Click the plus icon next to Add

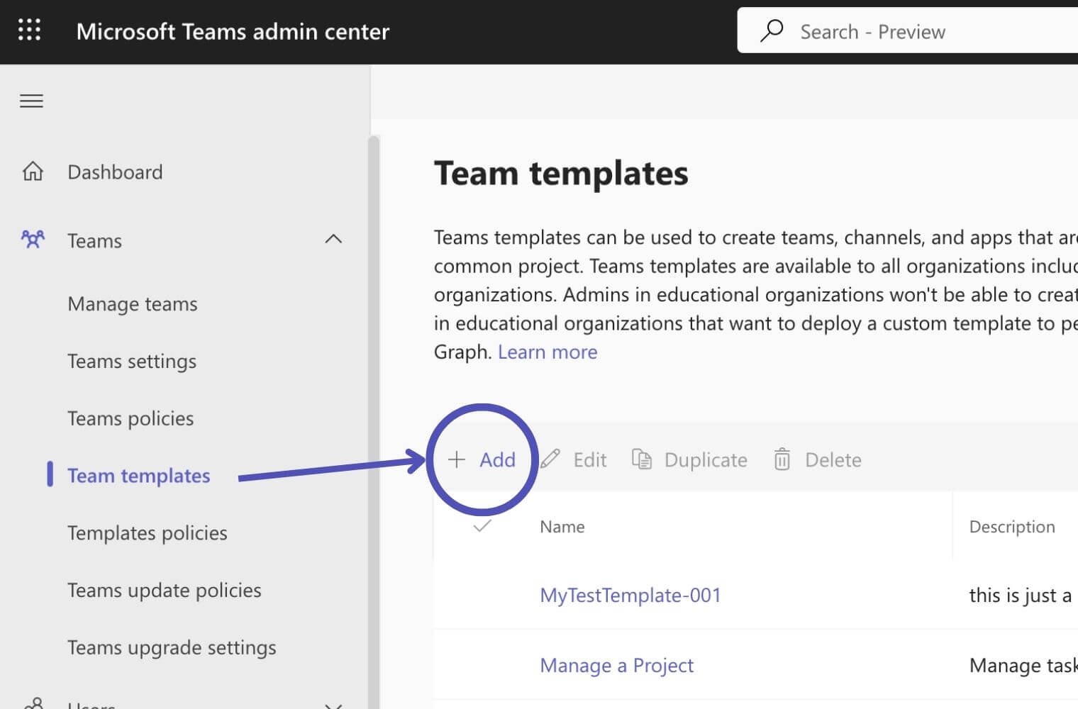[x=457, y=459]
